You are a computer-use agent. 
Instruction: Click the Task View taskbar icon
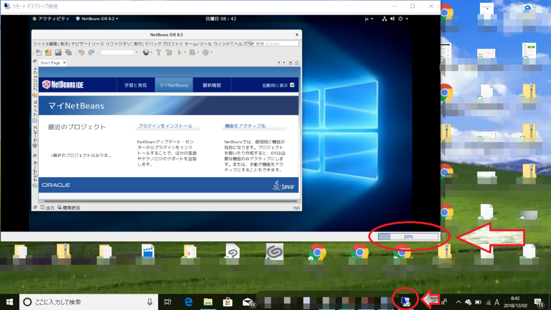pos(168,302)
